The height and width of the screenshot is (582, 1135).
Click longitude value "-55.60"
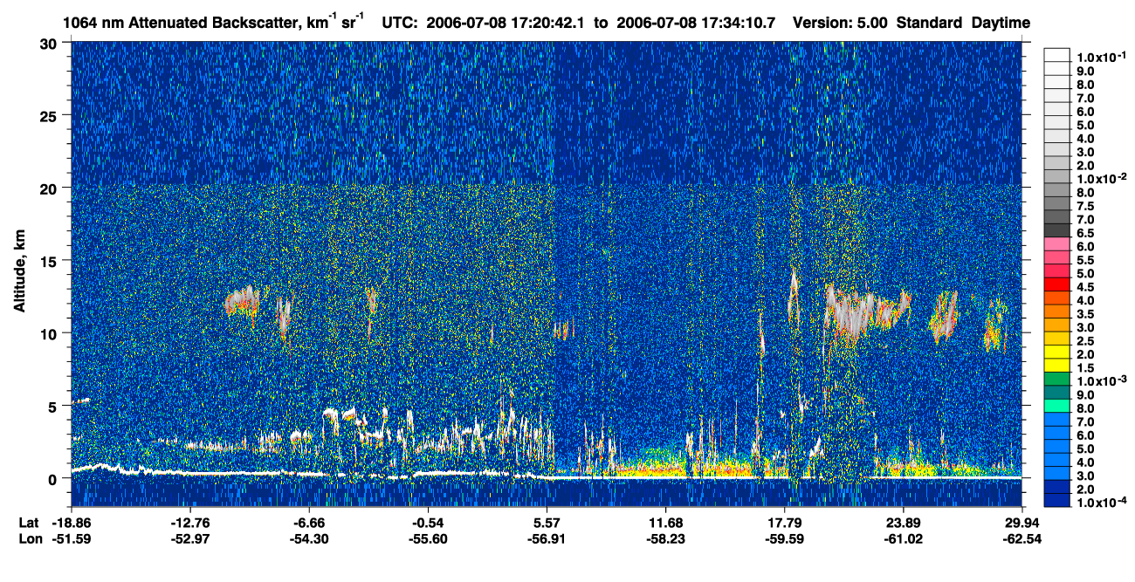point(428,538)
